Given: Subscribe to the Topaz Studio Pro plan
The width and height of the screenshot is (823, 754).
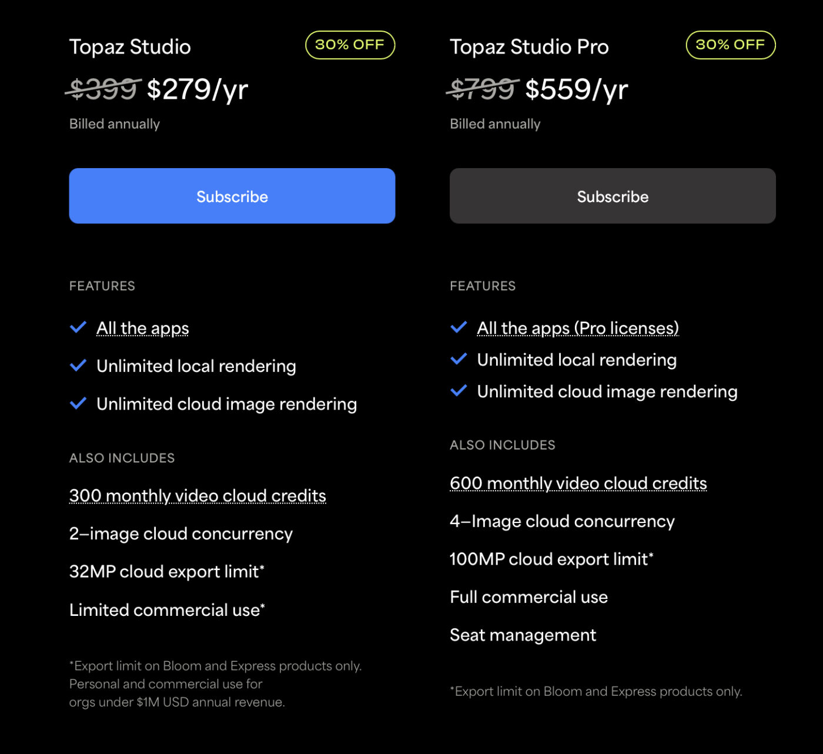Looking at the screenshot, I should coord(612,196).
